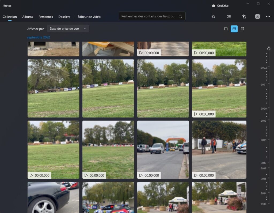Click the search field 'Recherchez des contacts'
274x213 pixels.
point(152,16)
